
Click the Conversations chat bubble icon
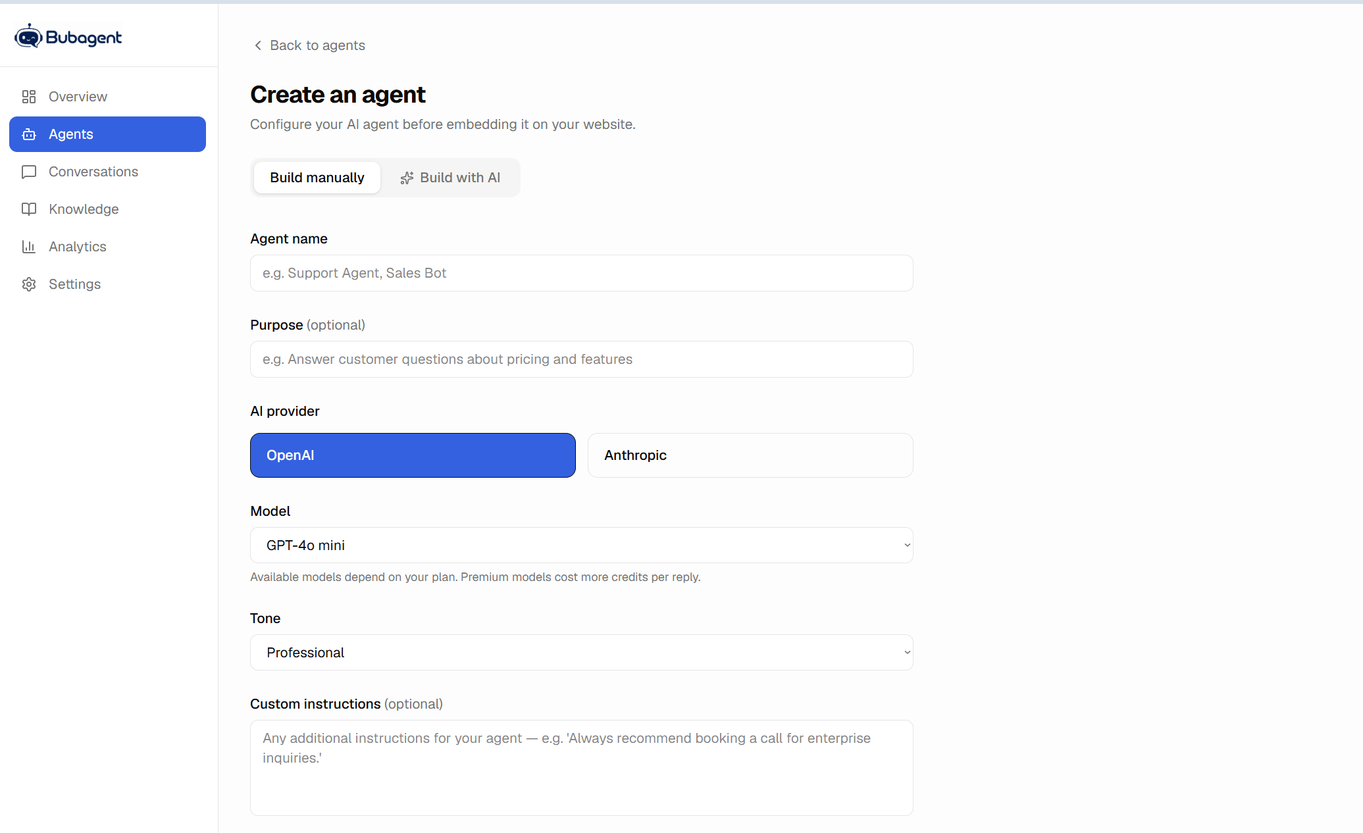29,172
